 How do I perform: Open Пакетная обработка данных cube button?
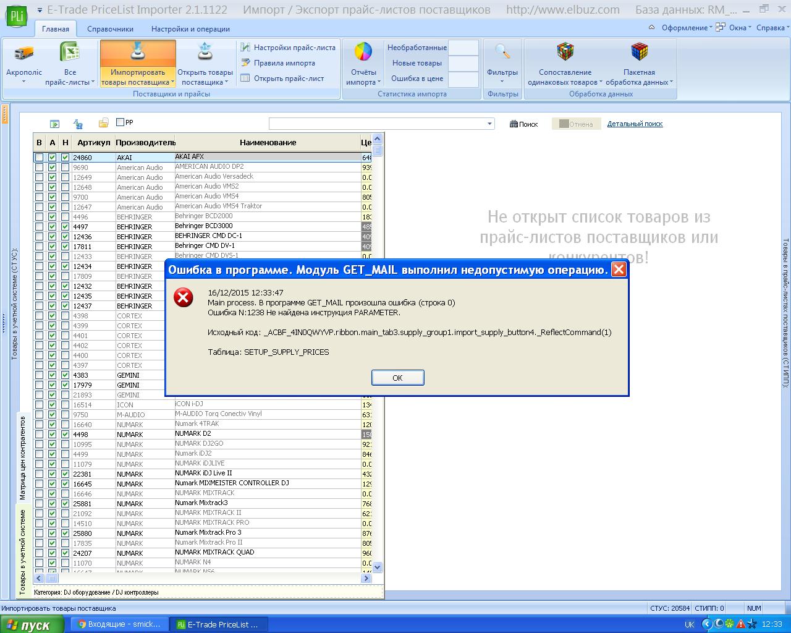[x=639, y=63]
